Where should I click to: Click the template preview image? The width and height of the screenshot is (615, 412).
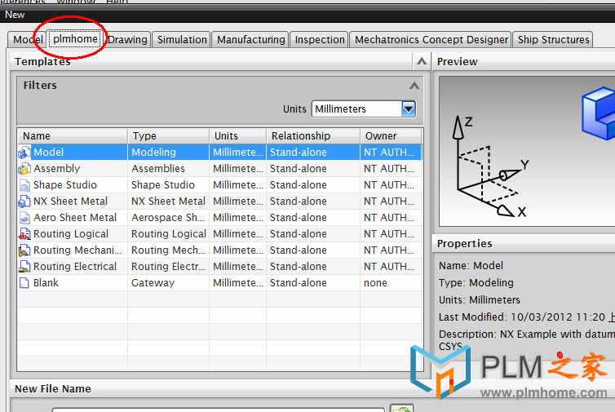[x=527, y=152]
